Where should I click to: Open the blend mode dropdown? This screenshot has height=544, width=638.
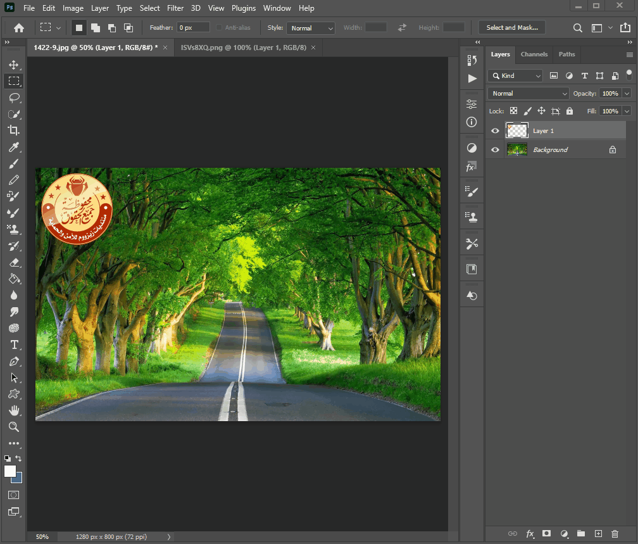coord(528,93)
